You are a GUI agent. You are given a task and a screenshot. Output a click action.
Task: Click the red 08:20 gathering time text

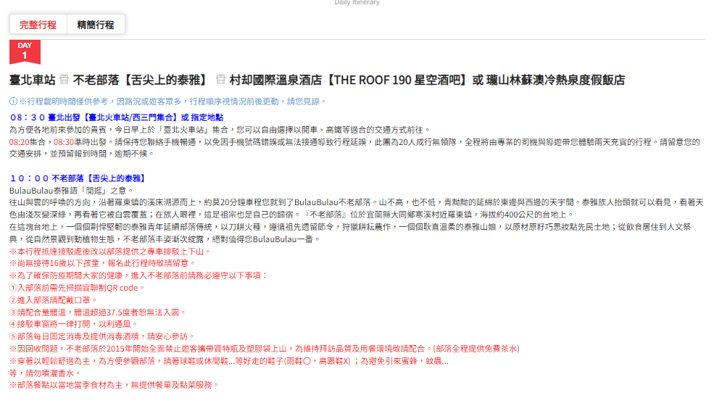(x=19, y=142)
